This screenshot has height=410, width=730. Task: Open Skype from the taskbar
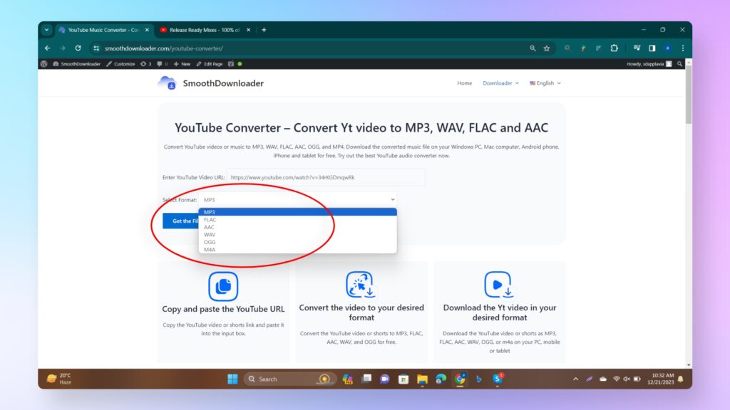tap(498, 379)
